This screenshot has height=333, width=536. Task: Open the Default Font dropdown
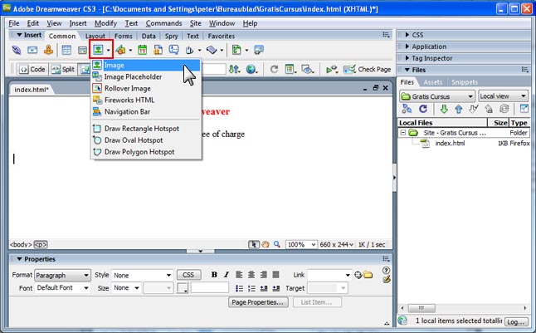pos(62,288)
